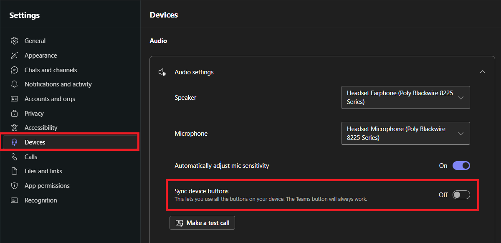Viewport: 501px width, 243px height.
Task: Go to Files and links settings
Action: pyautogui.click(x=43, y=171)
